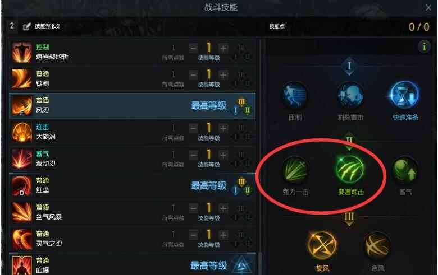Edit the 技能预设2 preset name
This screenshot has height=275, width=438.
coord(27,26)
